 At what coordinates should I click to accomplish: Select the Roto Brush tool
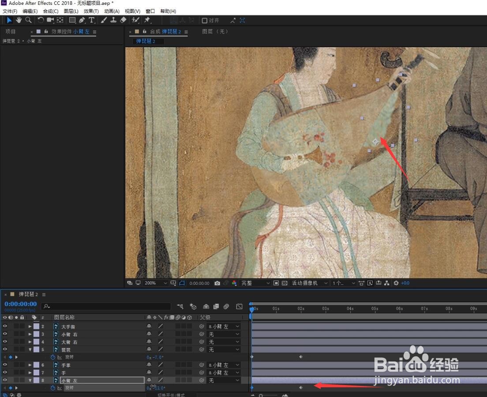(135, 20)
